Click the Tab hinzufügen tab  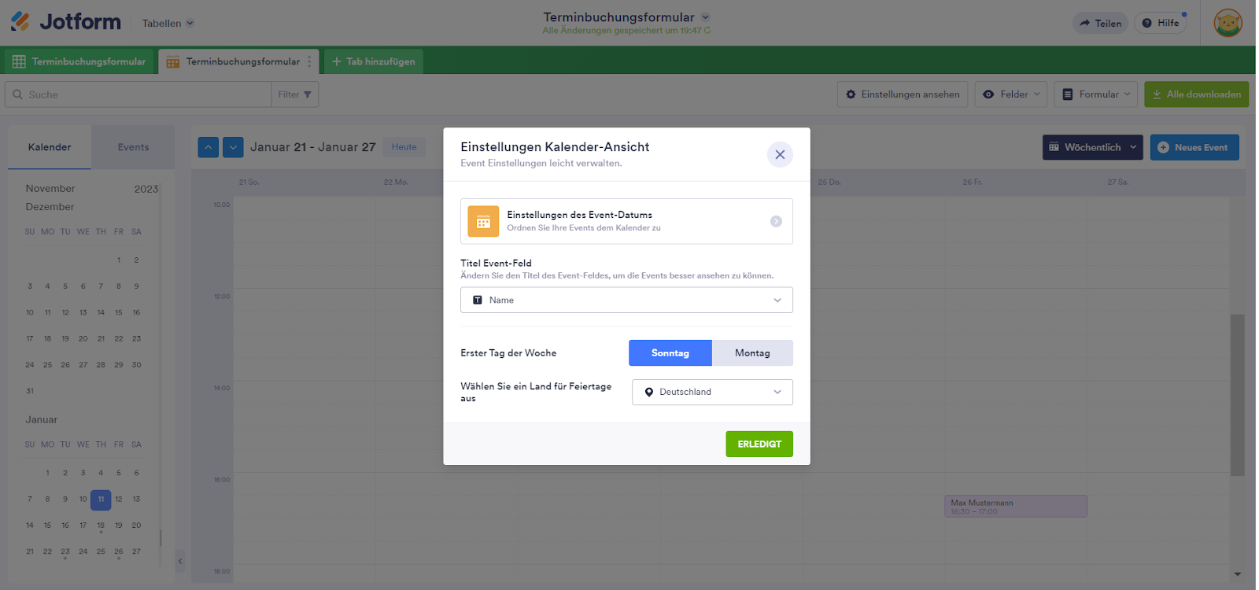(374, 61)
